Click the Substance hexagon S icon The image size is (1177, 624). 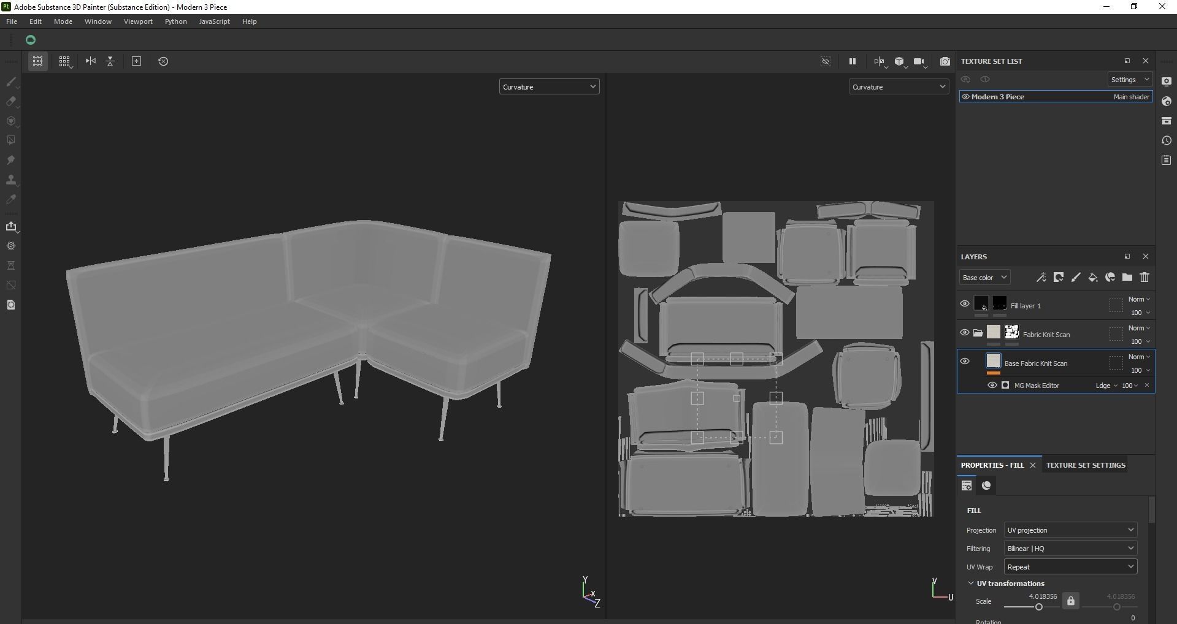(11, 246)
